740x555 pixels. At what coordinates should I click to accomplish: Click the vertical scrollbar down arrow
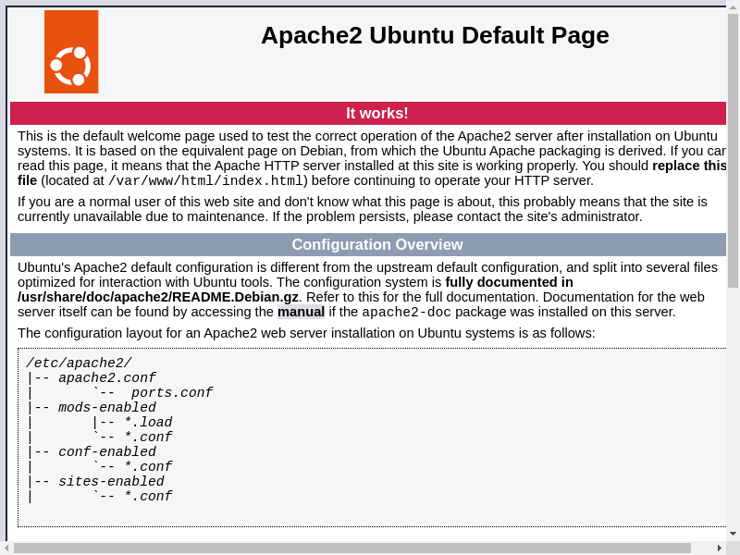point(733,534)
